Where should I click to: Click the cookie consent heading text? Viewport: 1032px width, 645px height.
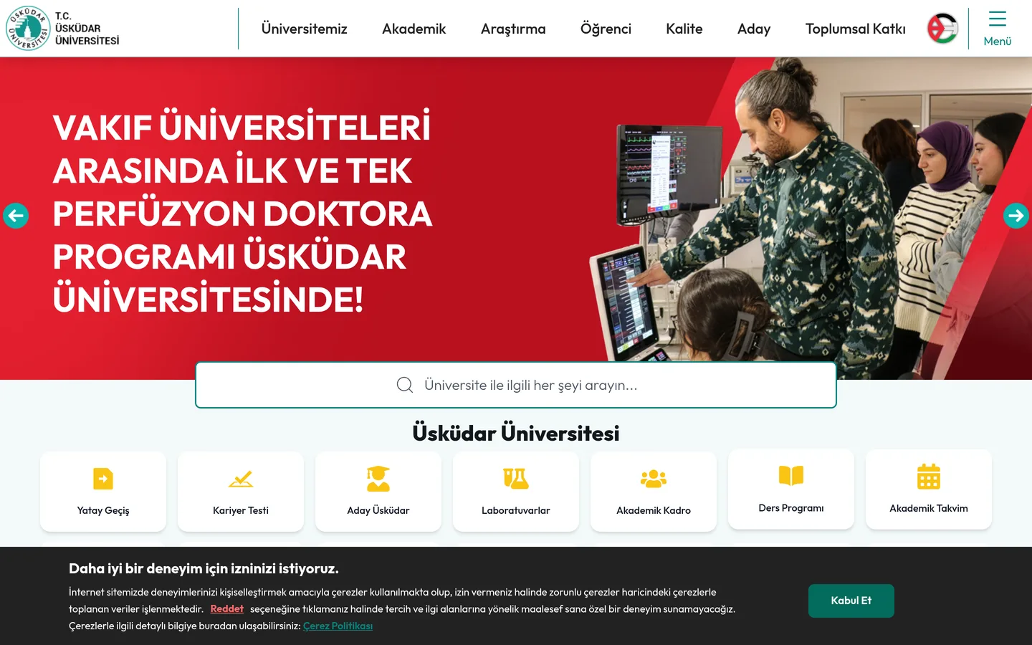tap(204, 568)
